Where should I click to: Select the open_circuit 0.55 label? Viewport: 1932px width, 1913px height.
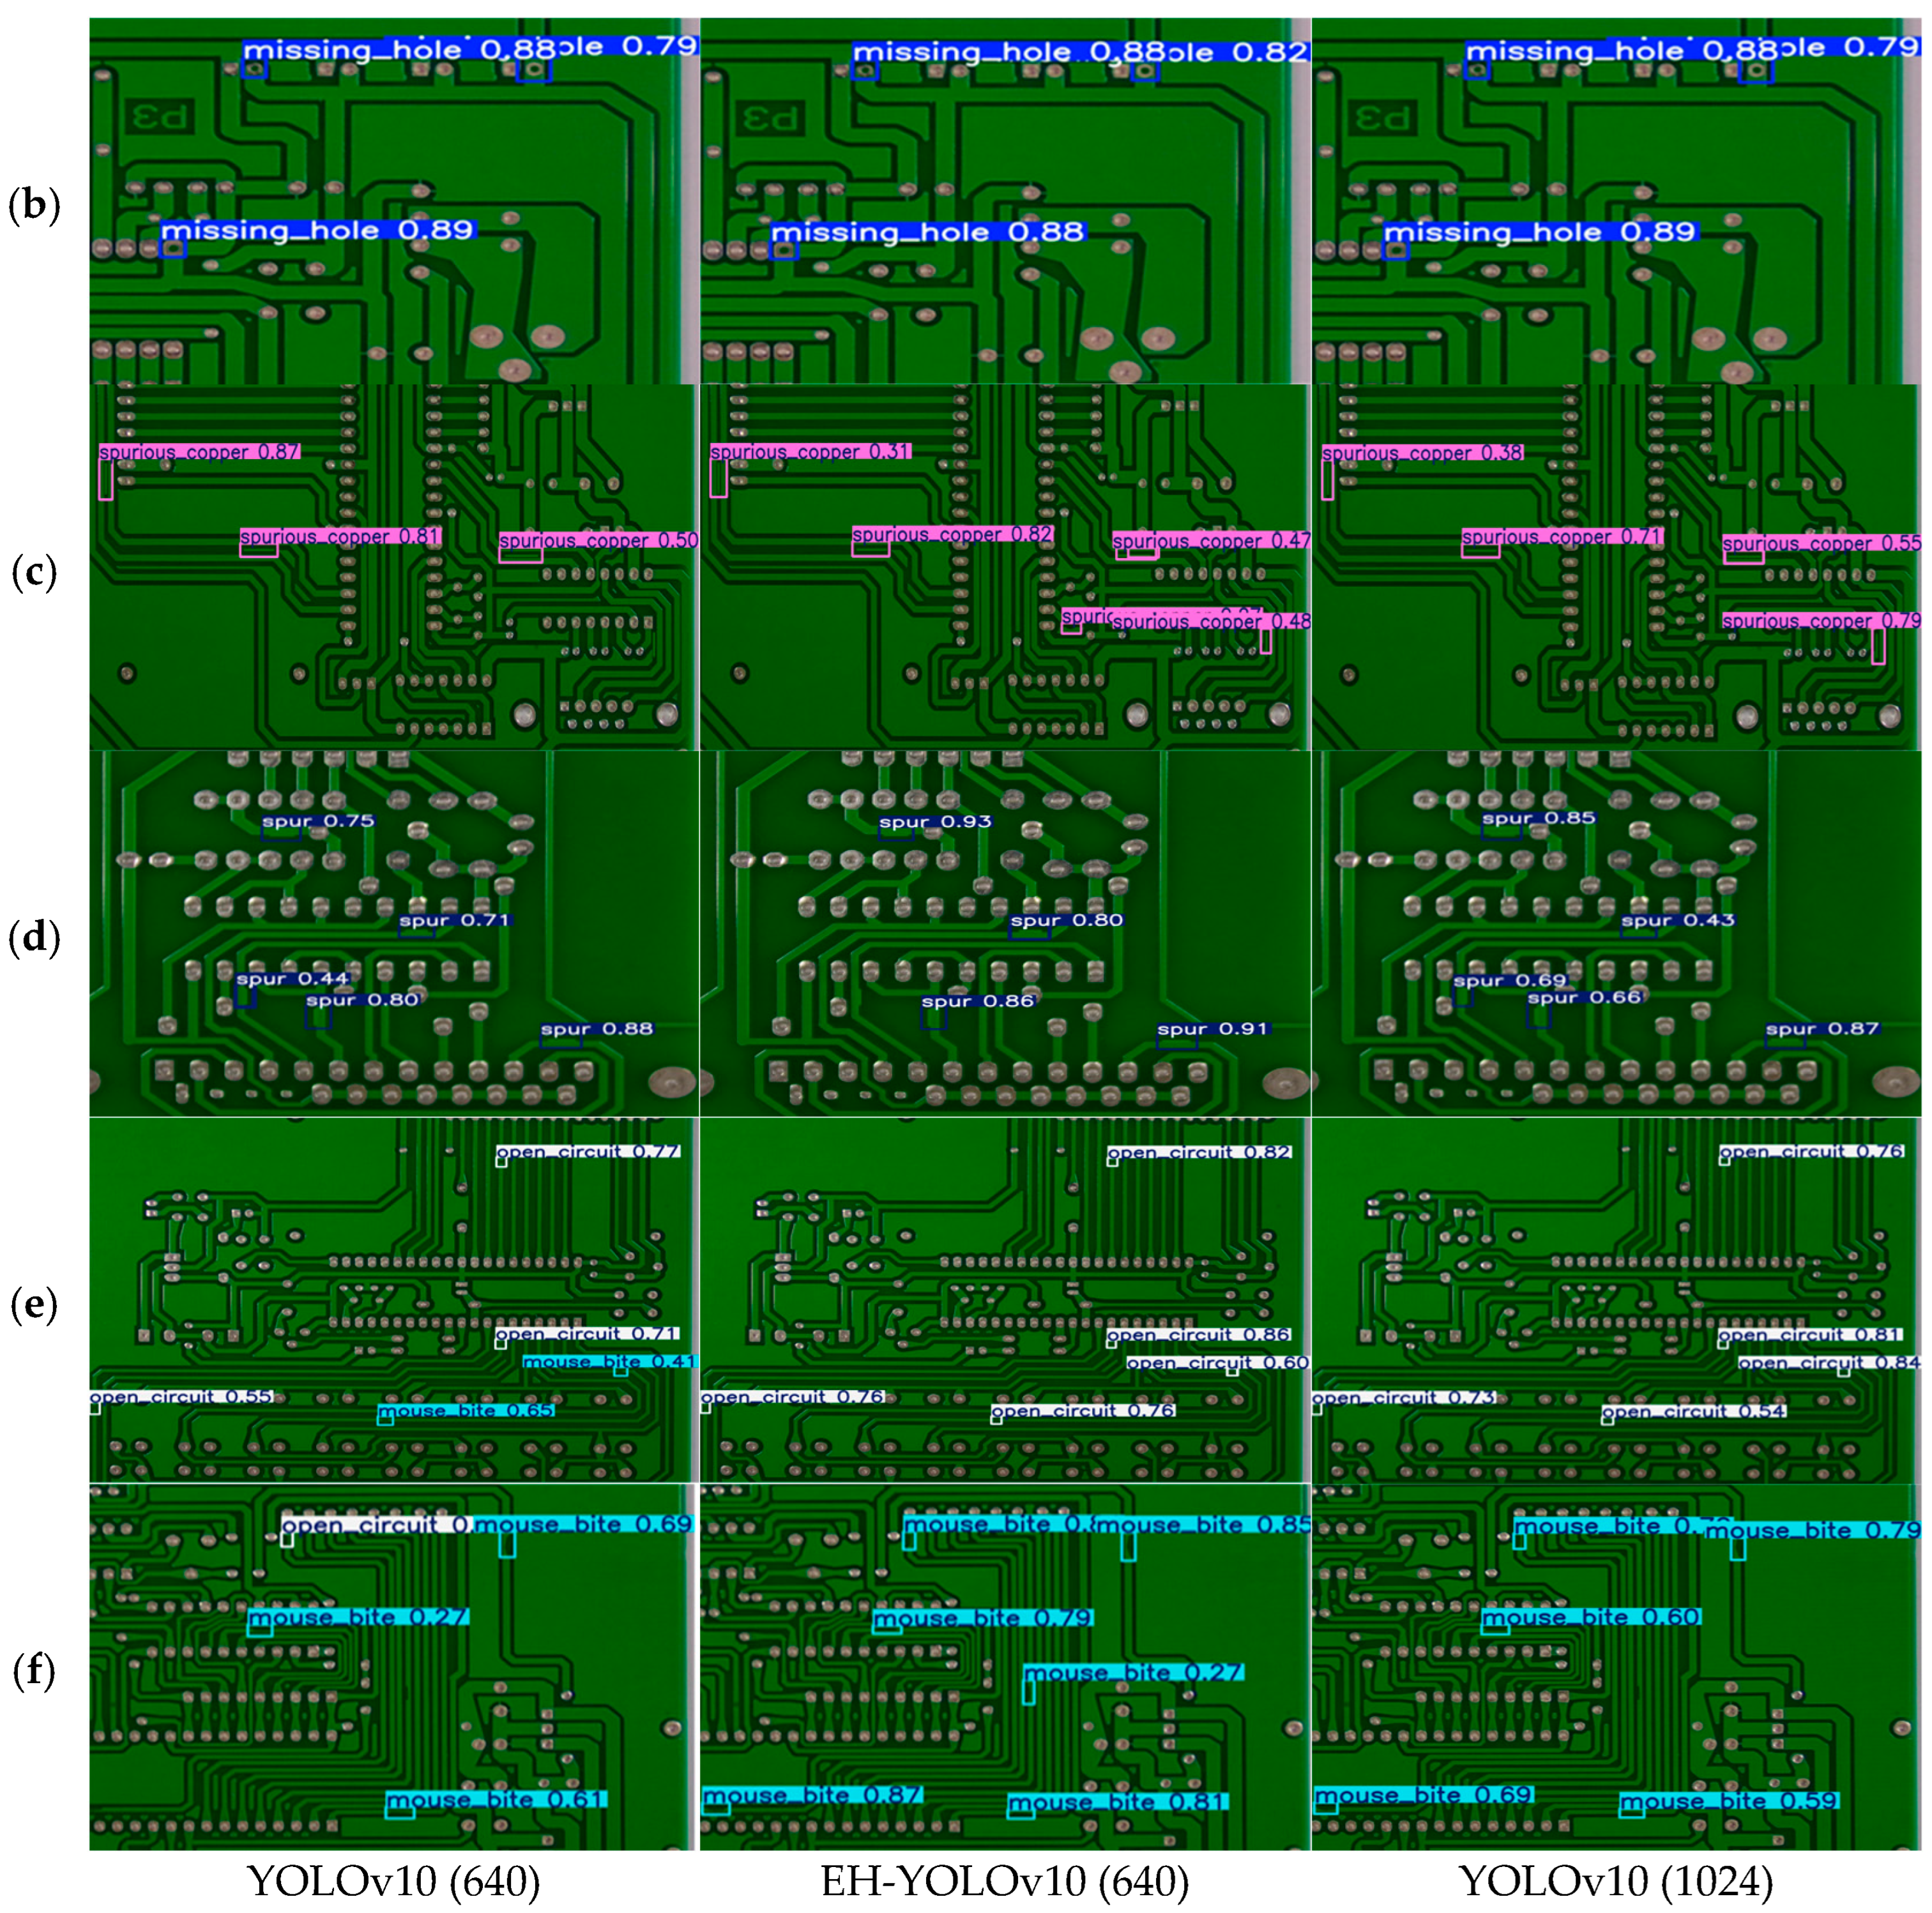click(181, 1396)
